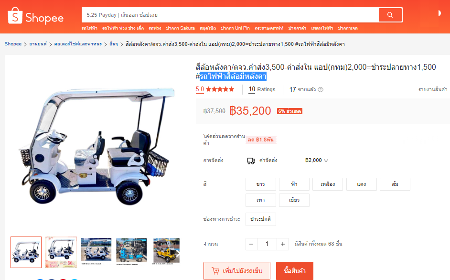Open the sold-count help question mark icon
This screenshot has height=280, width=450.
[321, 90]
